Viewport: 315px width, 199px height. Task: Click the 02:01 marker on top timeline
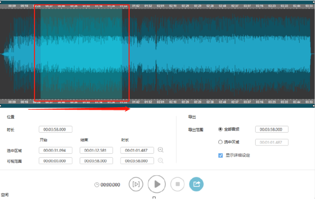(161, 6)
